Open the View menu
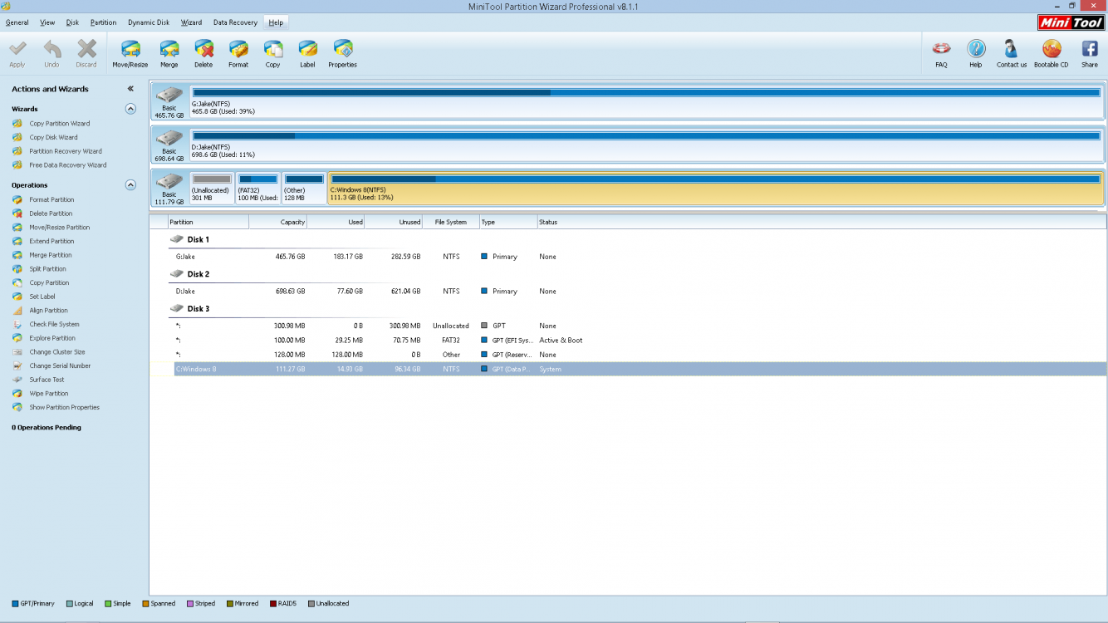 coord(47,22)
